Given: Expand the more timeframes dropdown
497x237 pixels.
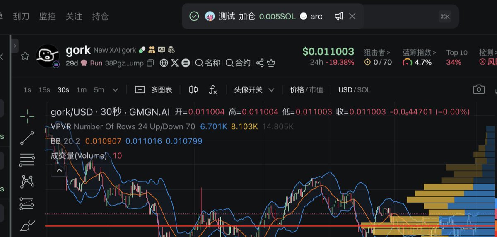Looking at the screenshot, I should 116,90.
